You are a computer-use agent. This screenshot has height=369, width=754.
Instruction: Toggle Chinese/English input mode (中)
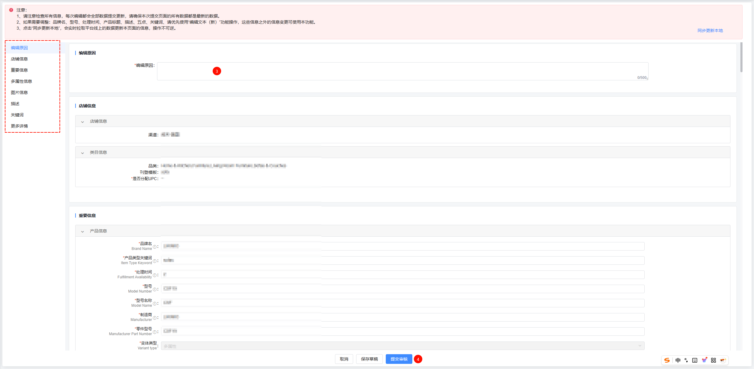(x=678, y=360)
